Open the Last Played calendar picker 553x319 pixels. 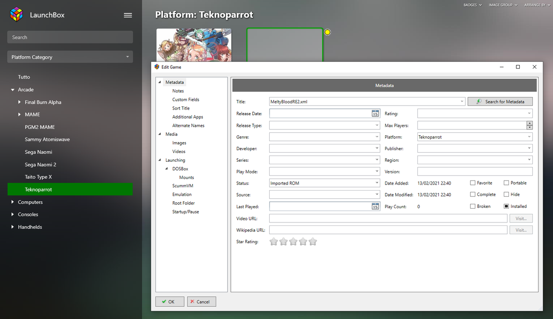tap(375, 206)
